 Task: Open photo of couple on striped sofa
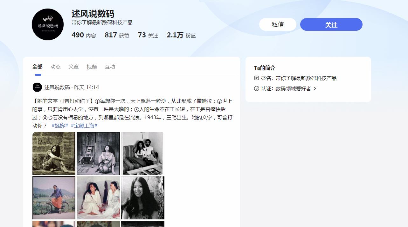142,153
